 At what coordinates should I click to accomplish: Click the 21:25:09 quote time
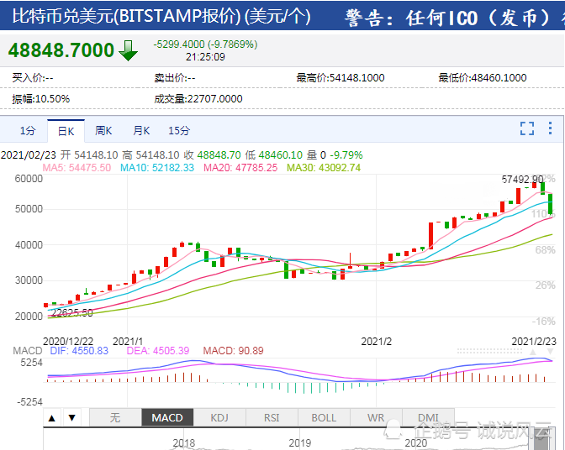[x=205, y=57]
